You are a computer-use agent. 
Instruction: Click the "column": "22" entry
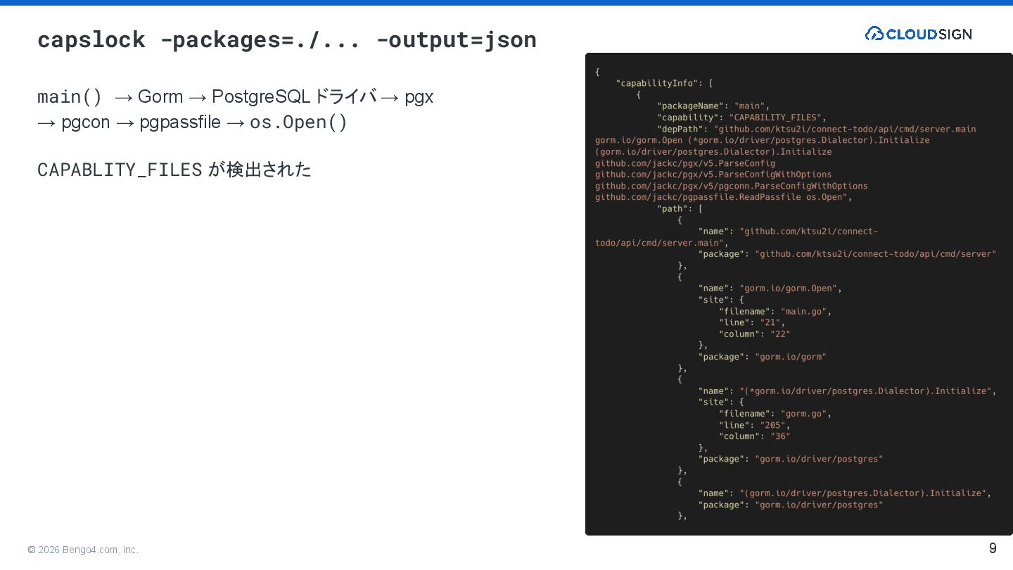pyautogui.click(x=755, y=334)
